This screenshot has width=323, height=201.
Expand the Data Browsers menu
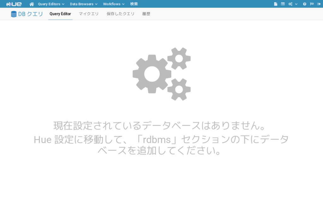pyautogui.click(x=84, y=4)
